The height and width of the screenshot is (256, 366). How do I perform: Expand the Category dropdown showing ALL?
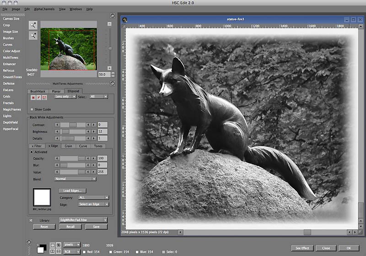click(93, 197)
